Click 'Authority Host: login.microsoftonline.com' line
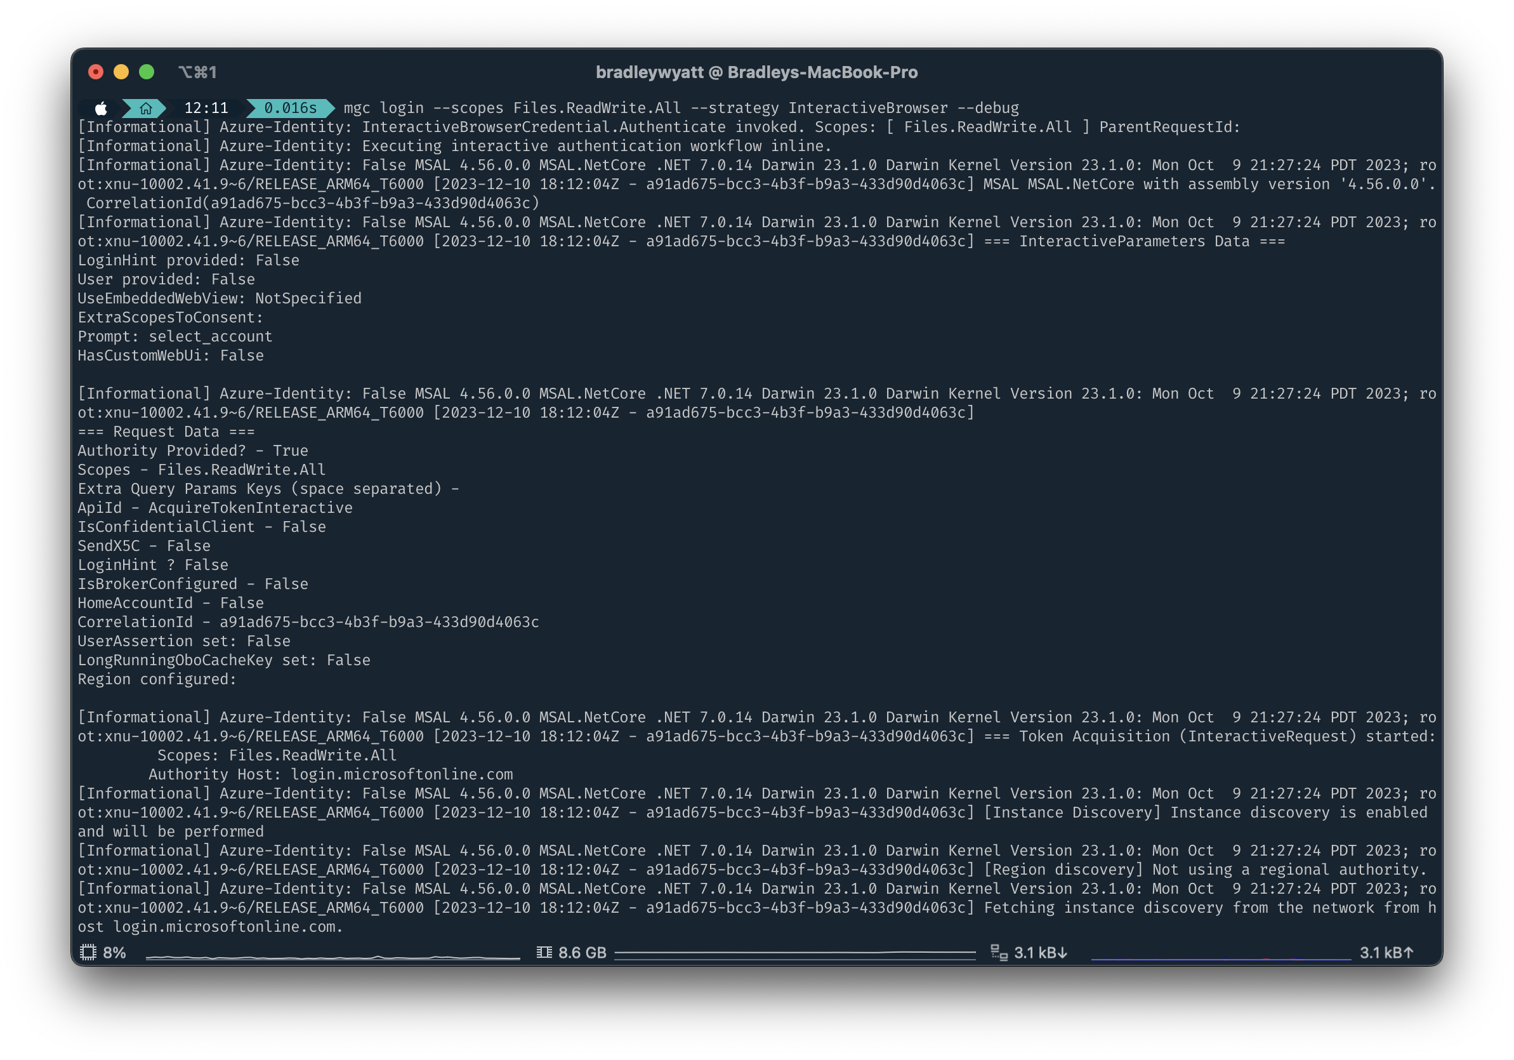 pos(331,775)
